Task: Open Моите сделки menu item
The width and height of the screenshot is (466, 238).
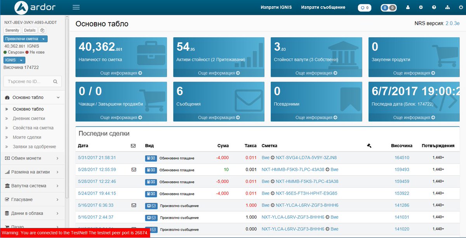Action: tap(27, 137)
